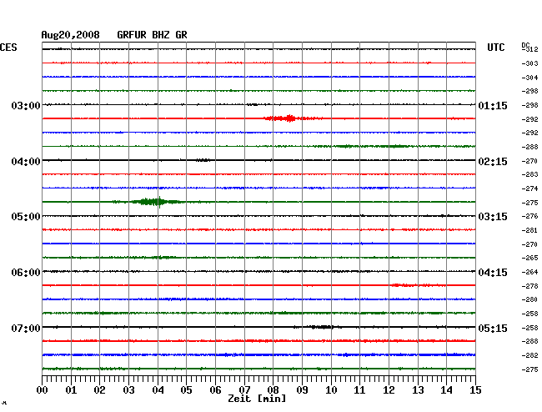Click the DC offset value -280
542x412 pixels.
[529, 299]
